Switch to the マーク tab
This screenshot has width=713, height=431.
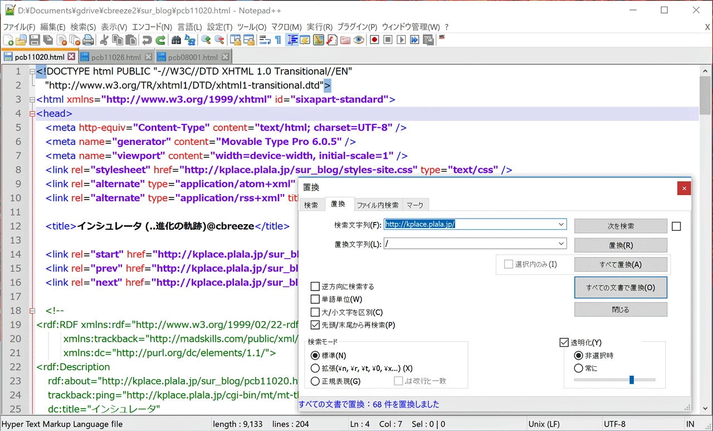click(x=415, y=205)
